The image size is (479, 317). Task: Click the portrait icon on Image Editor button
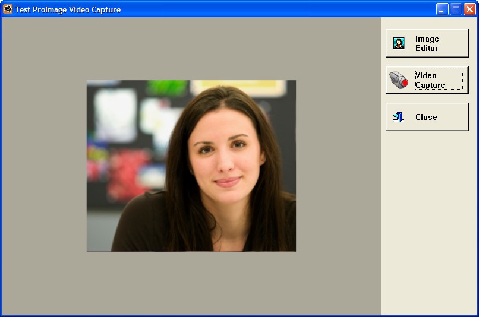click(x=399, y=43)
